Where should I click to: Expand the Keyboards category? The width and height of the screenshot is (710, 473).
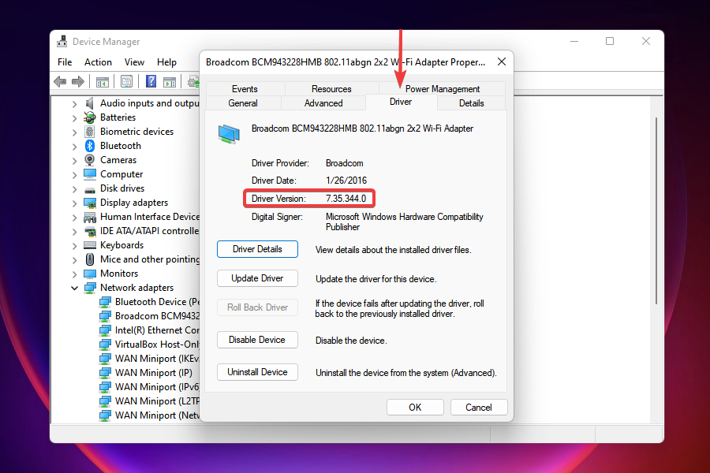pyautogui.click(x=75, y=244)
